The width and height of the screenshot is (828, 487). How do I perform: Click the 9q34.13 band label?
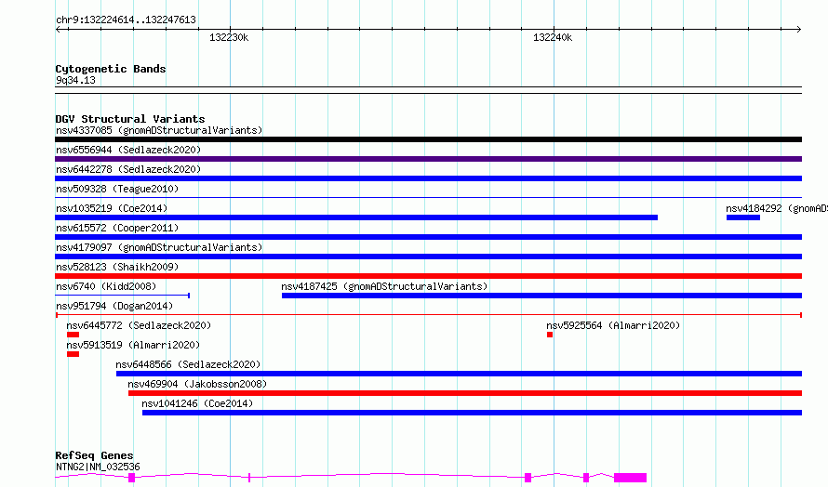pos(75,80)
